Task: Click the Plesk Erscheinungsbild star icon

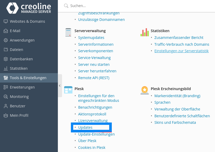Action: (145, 90)
